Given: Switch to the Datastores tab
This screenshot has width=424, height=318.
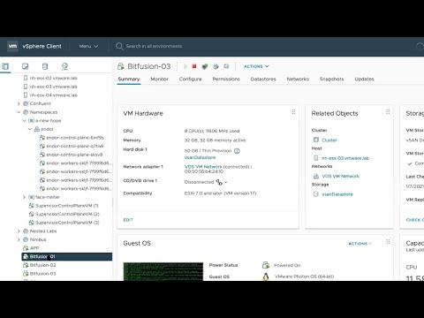Looking at the screenshot, I should [263, 79].
